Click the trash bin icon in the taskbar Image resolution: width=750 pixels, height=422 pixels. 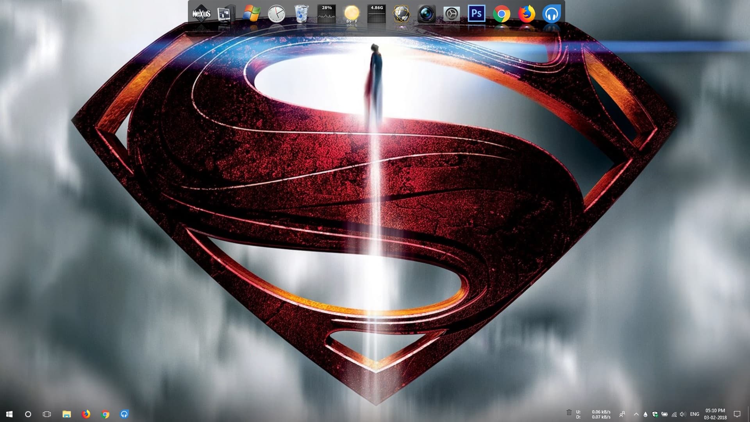click(569, 412)
